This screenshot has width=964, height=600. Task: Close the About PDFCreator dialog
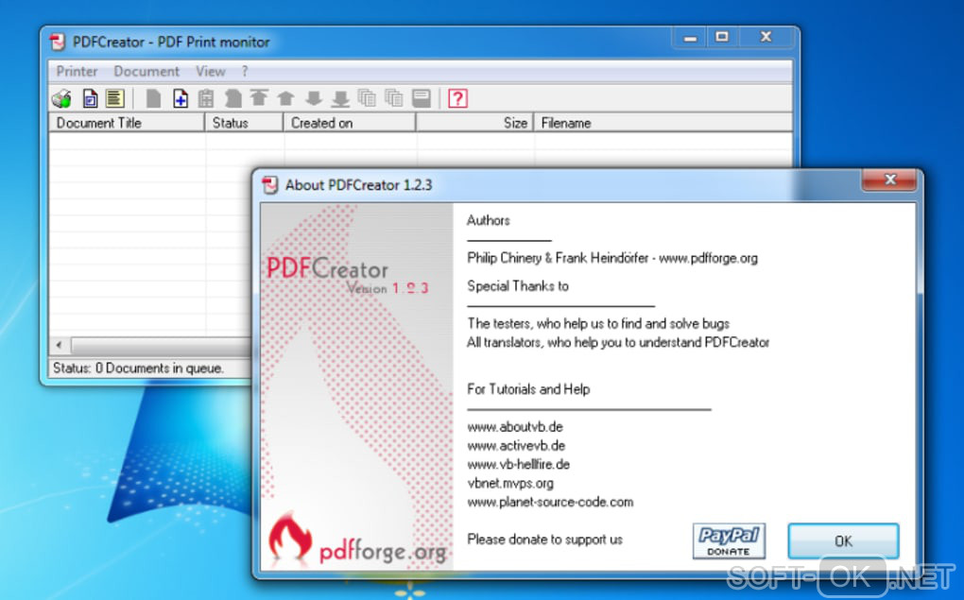(889, 180)
